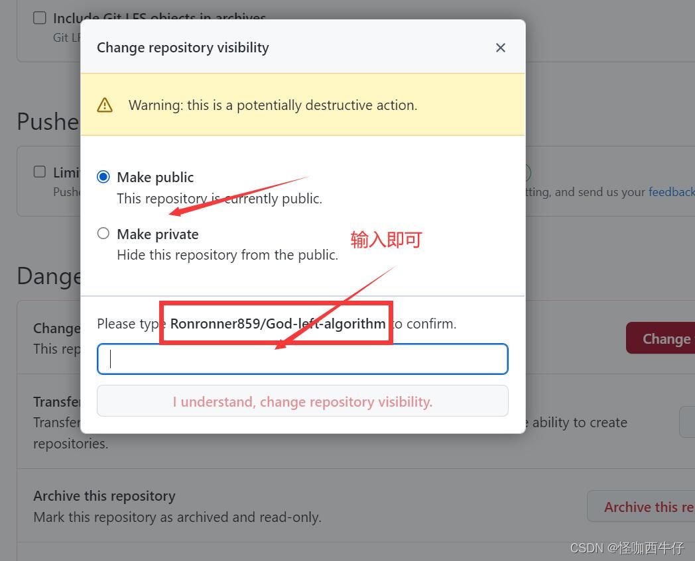Viewport: 695px width, 561px height.
Task: Toggle the Limit pushes checkbox behind dialog
Action: pos(40,172)
